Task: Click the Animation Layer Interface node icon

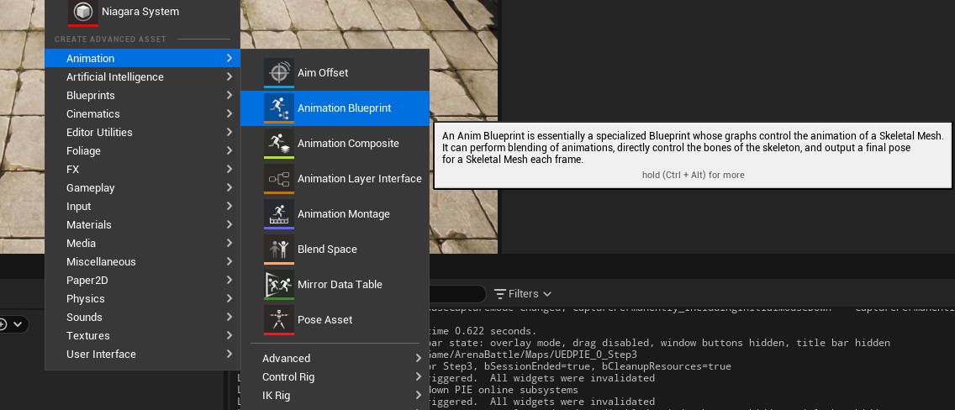Action: pyautogui.click(x=279, y=178)
